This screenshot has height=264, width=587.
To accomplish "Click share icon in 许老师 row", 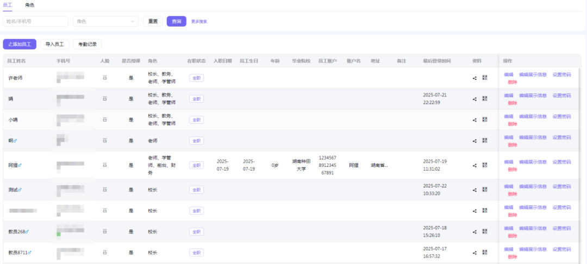I will [x=474, y=78].
